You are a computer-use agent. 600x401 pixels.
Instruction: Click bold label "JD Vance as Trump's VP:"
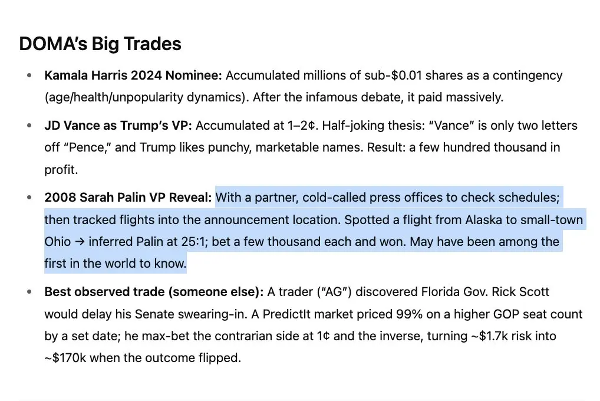pos(118,126)
